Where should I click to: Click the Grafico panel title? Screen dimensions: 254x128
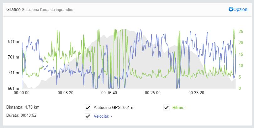point(13,9)
